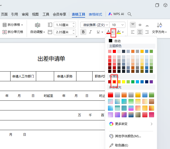Align cell text top-center icon

[x=140, y=25]
